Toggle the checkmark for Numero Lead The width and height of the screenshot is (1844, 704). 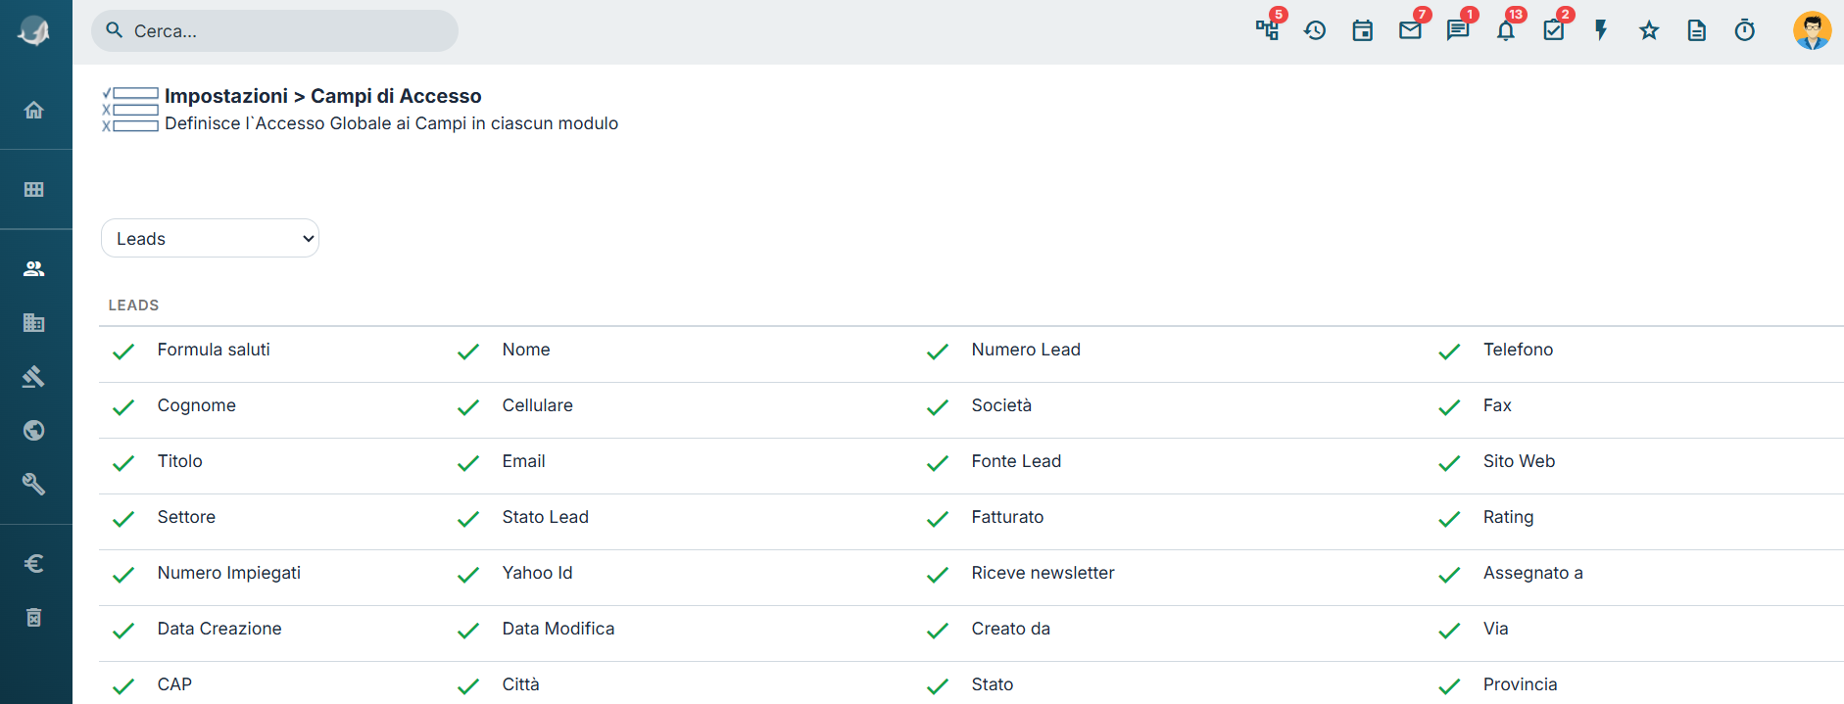point(938,352)
